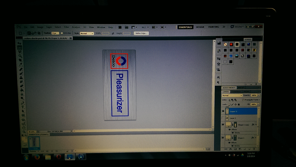Open the Forever looping options dropdown
The width and height of the screenshot is (296, 167).
pyautogui.click(x=34, y=151)
